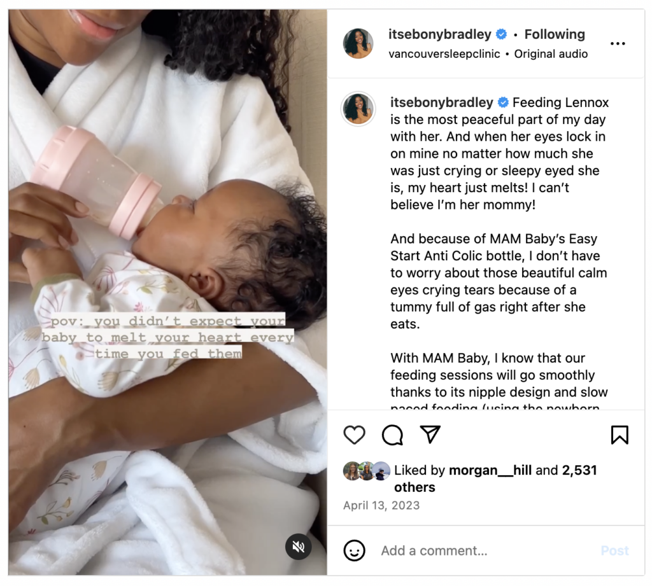Open the April 13, 2023 date link
This screenshot has width=652, height=586.
coord(381,505)
